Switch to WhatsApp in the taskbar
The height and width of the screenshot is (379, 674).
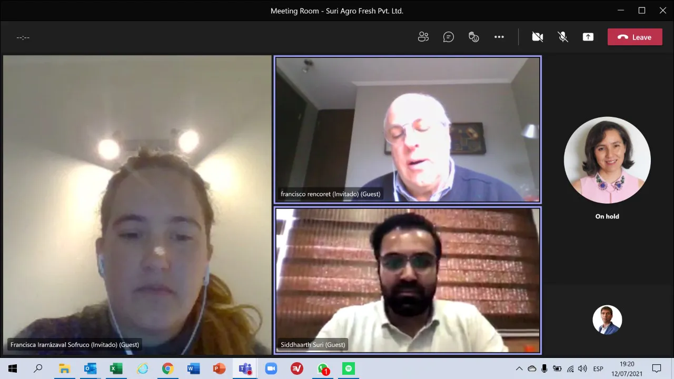[323, 368]
